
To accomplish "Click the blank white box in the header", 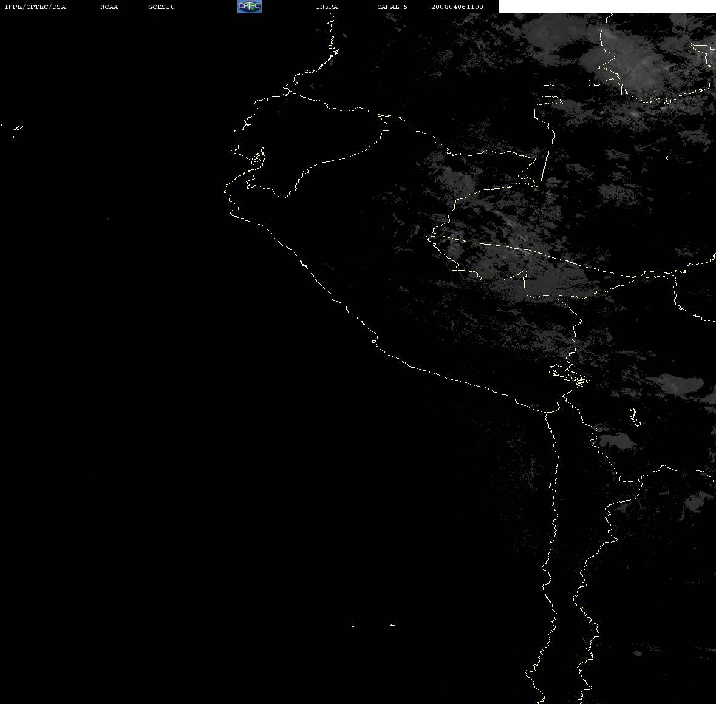I will [x=607, y=7].
